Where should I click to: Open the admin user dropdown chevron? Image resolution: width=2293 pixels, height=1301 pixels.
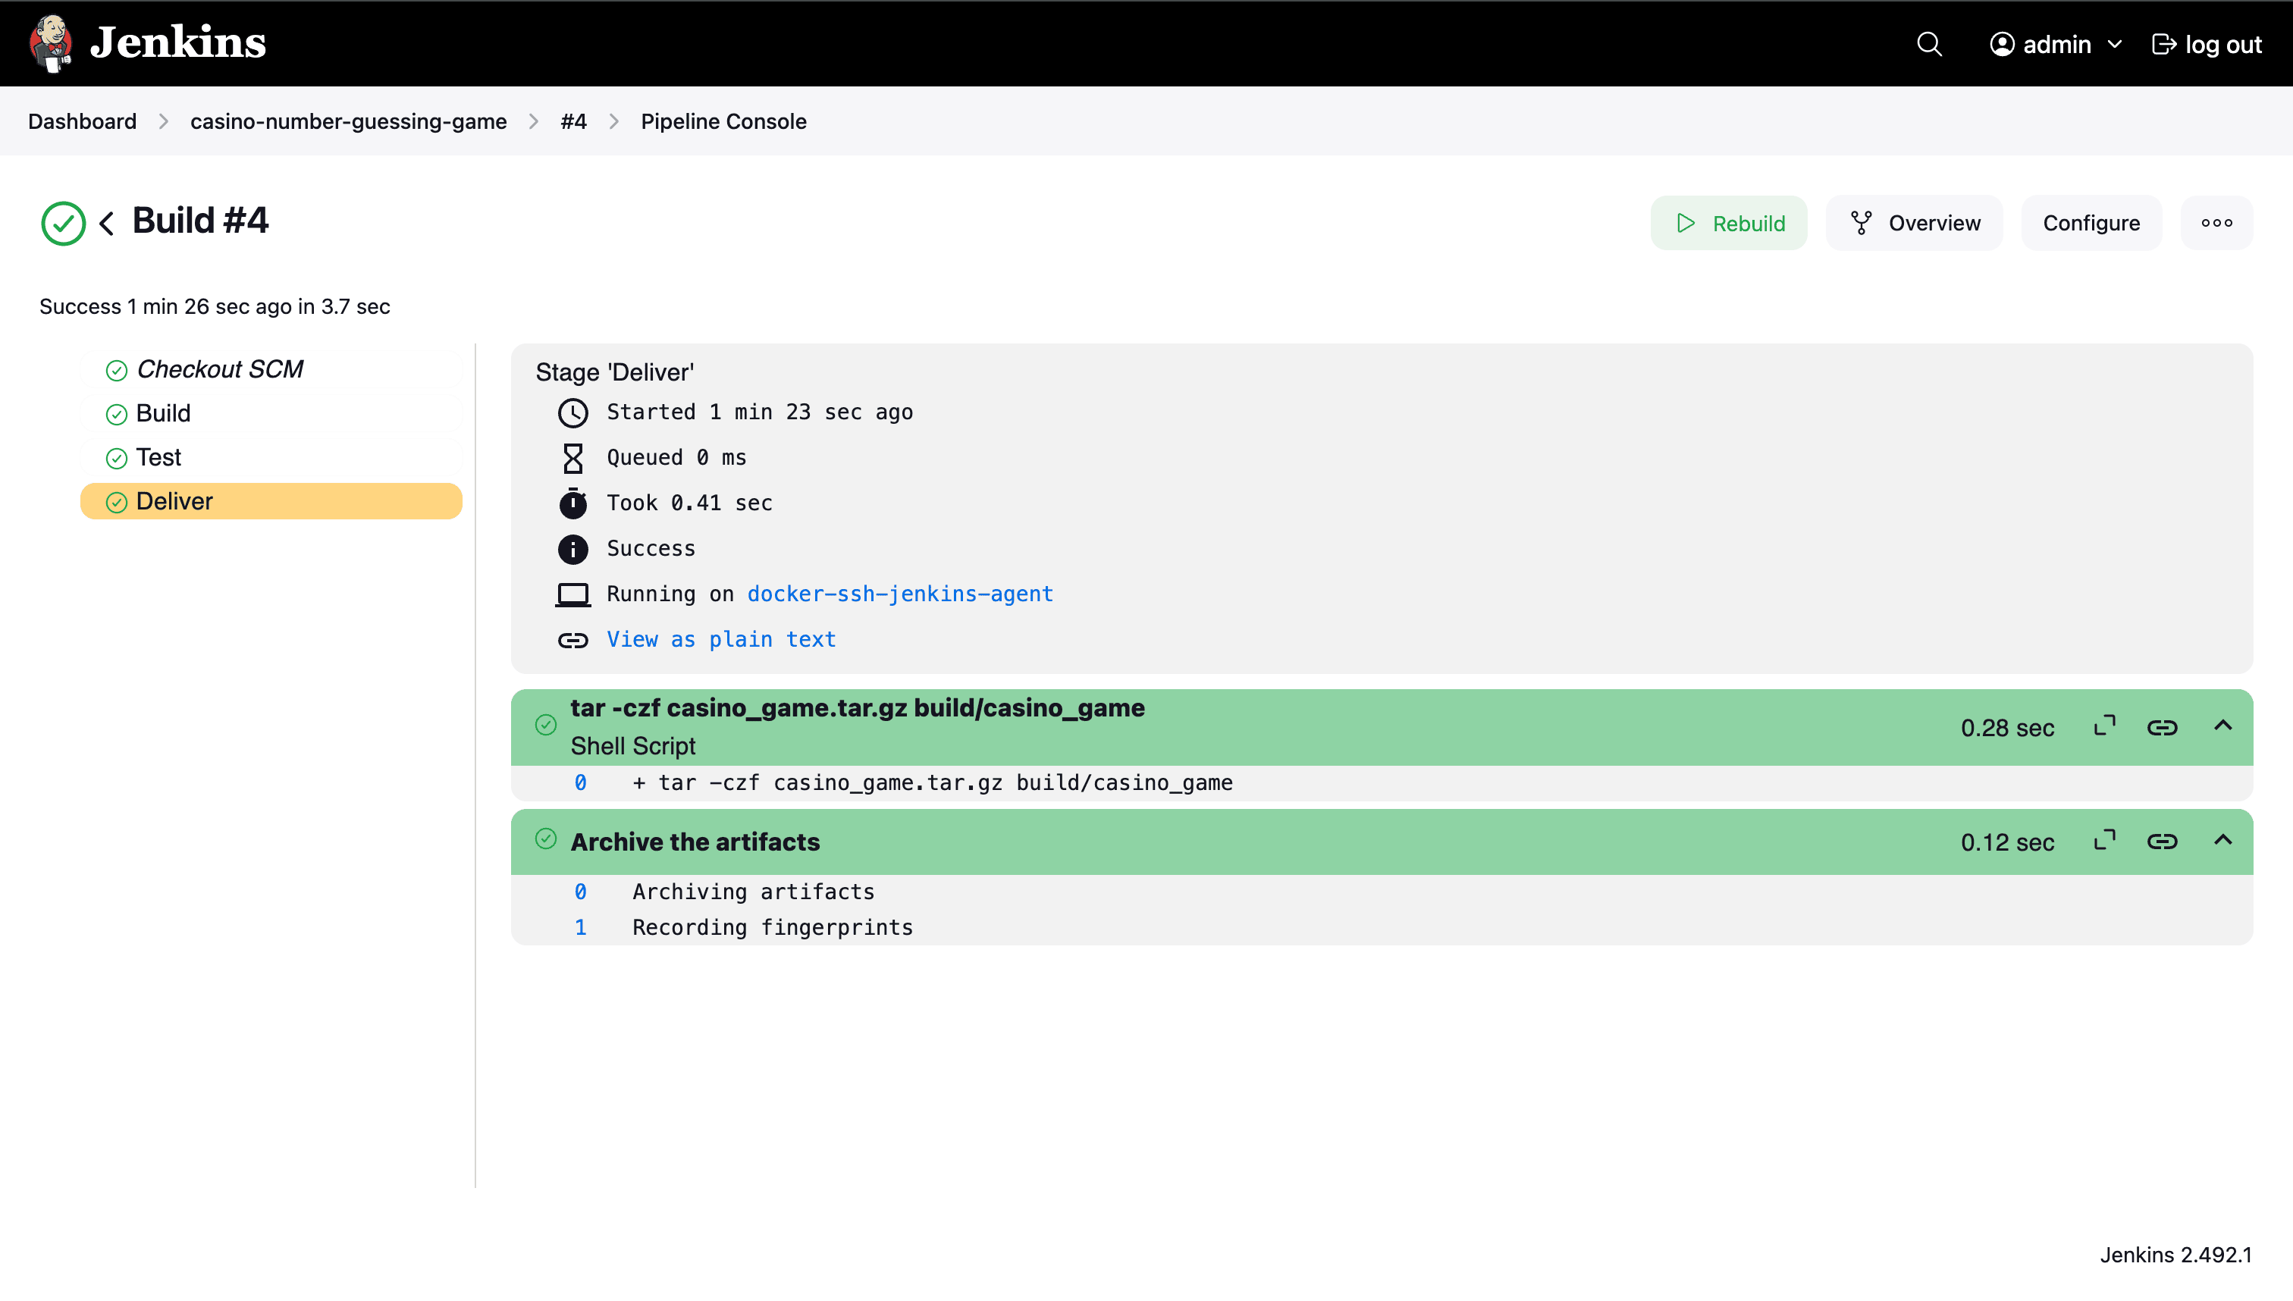tap(2114, 44)
